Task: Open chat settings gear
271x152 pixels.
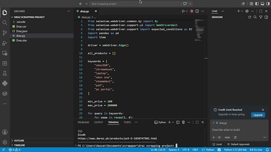Action: click(247, 11)
